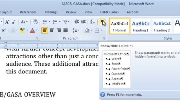180x101 pixels.
Task: Click the words 'this document.' in the body
Action: (x=27, y=72)
